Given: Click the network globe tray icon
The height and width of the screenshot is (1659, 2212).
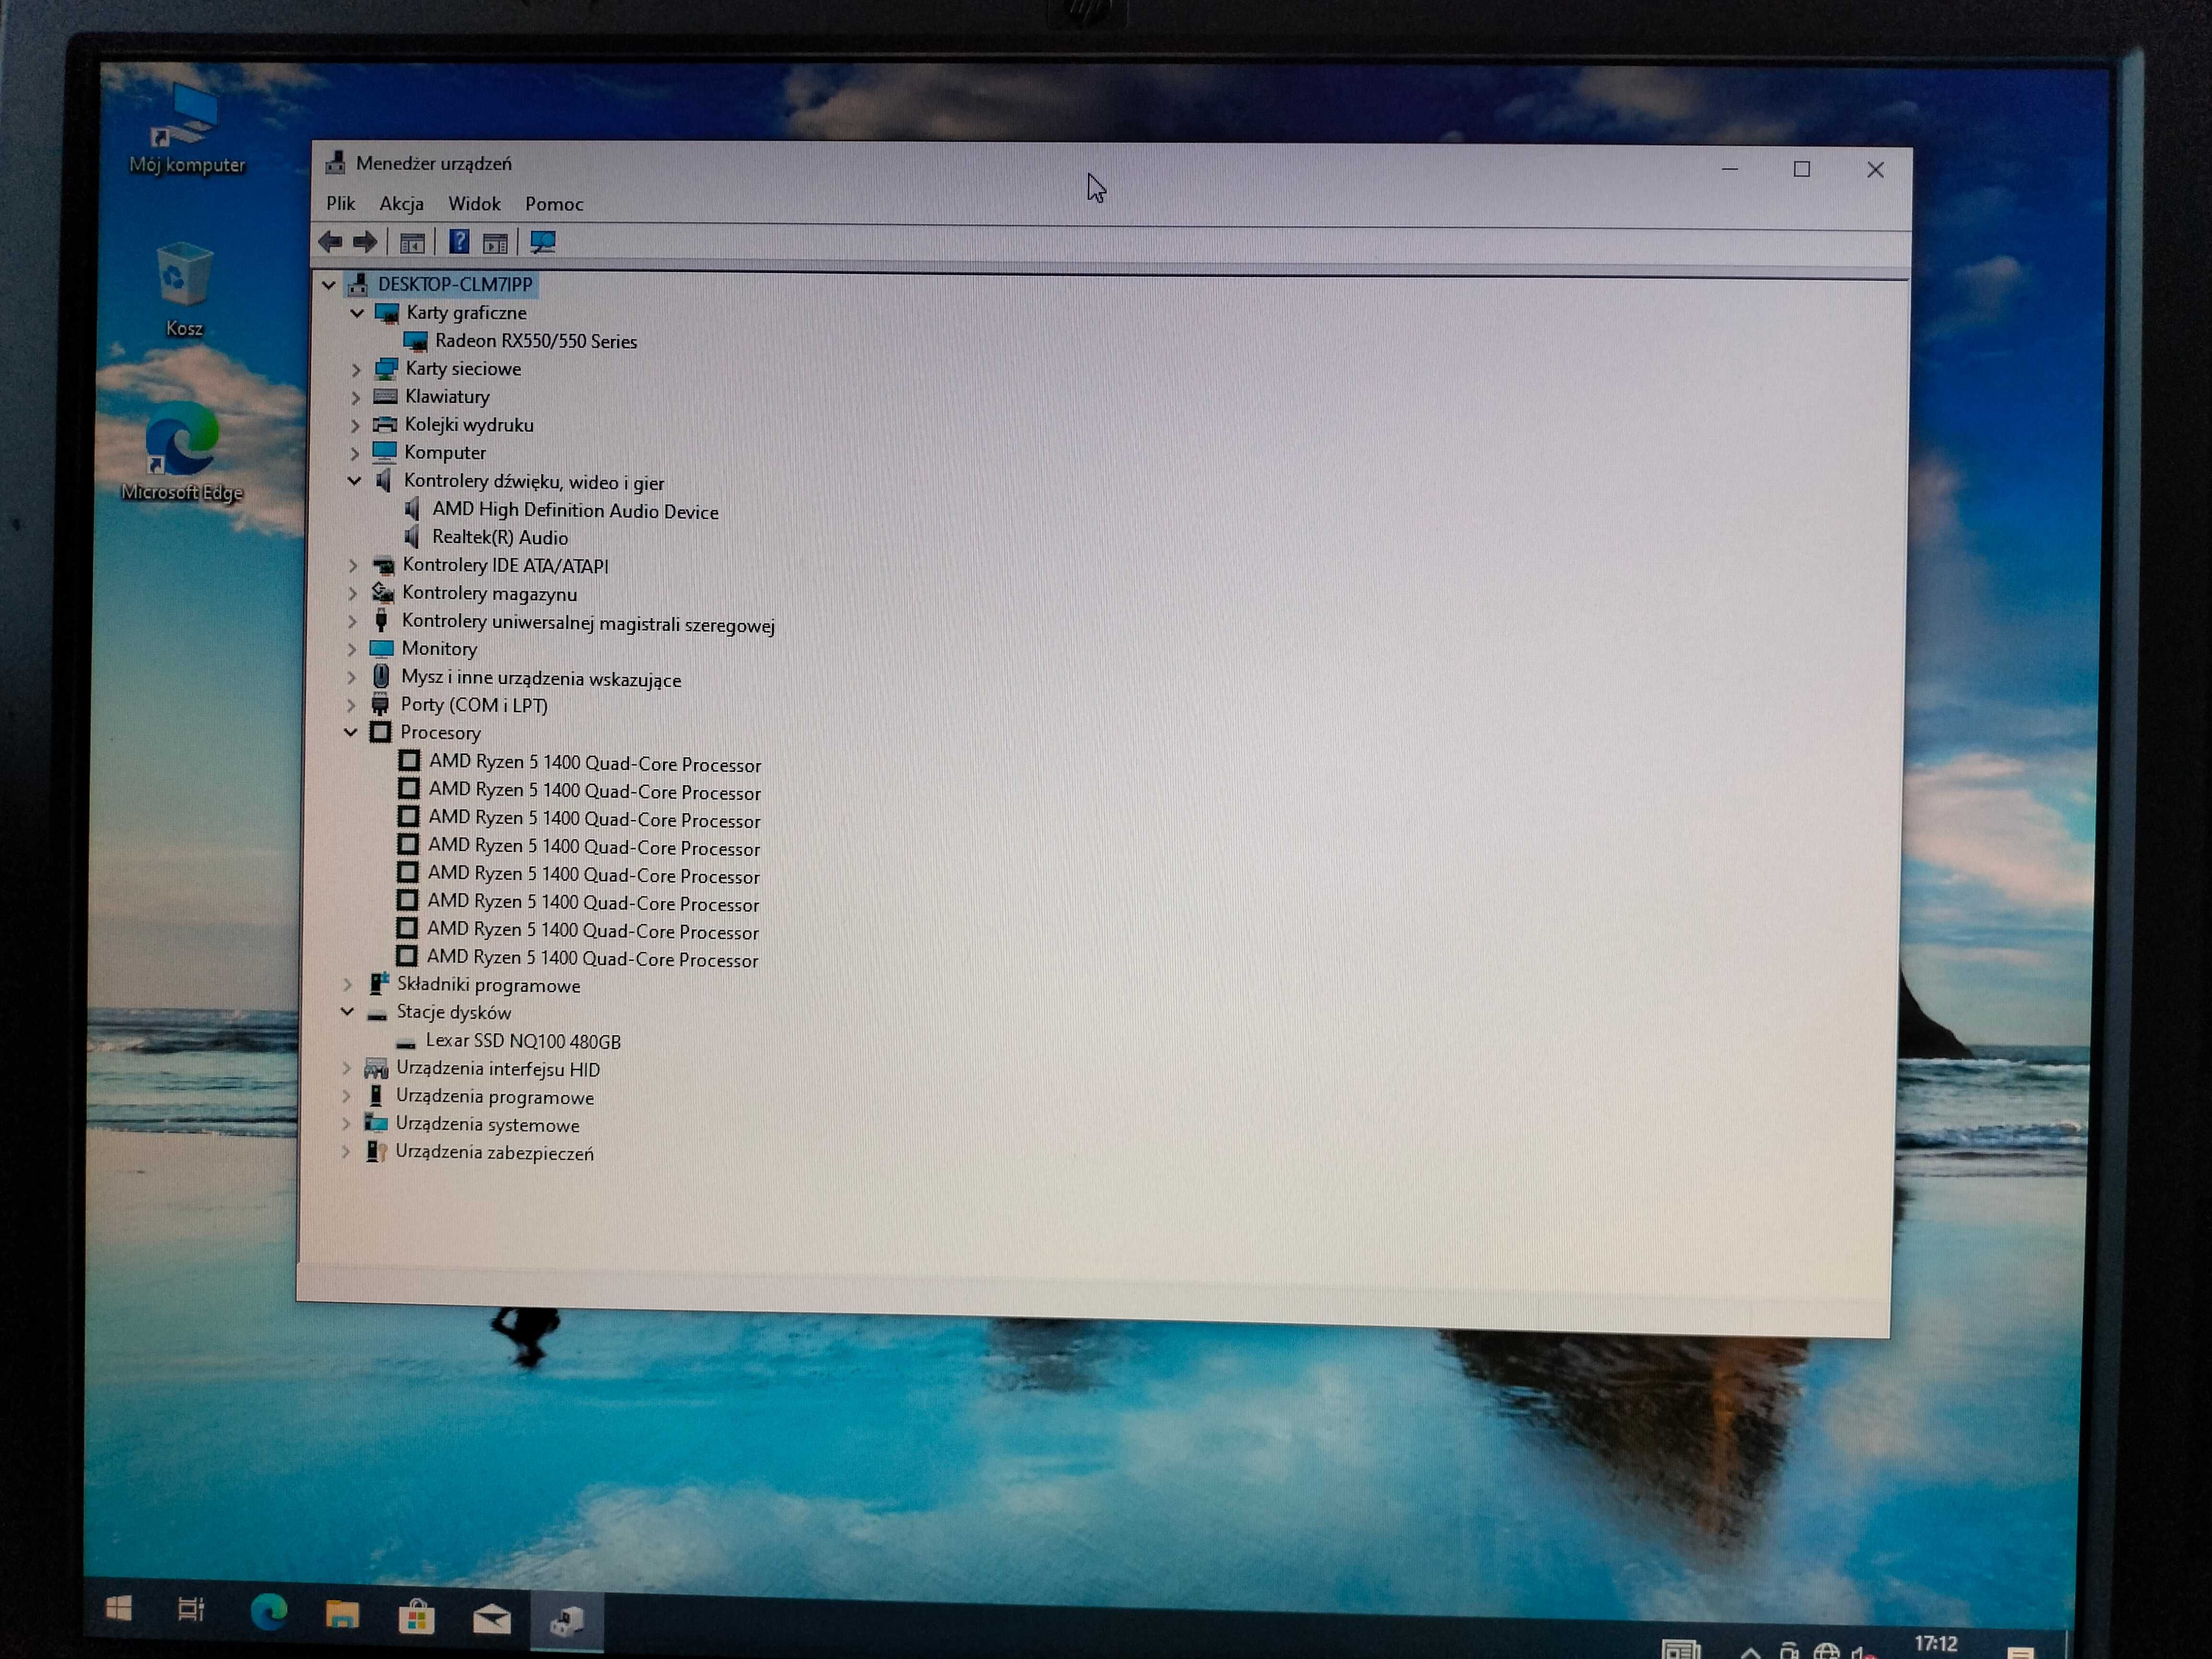Looking at the screenshot, I should pyautogui.click(x=1827, y=1651).
